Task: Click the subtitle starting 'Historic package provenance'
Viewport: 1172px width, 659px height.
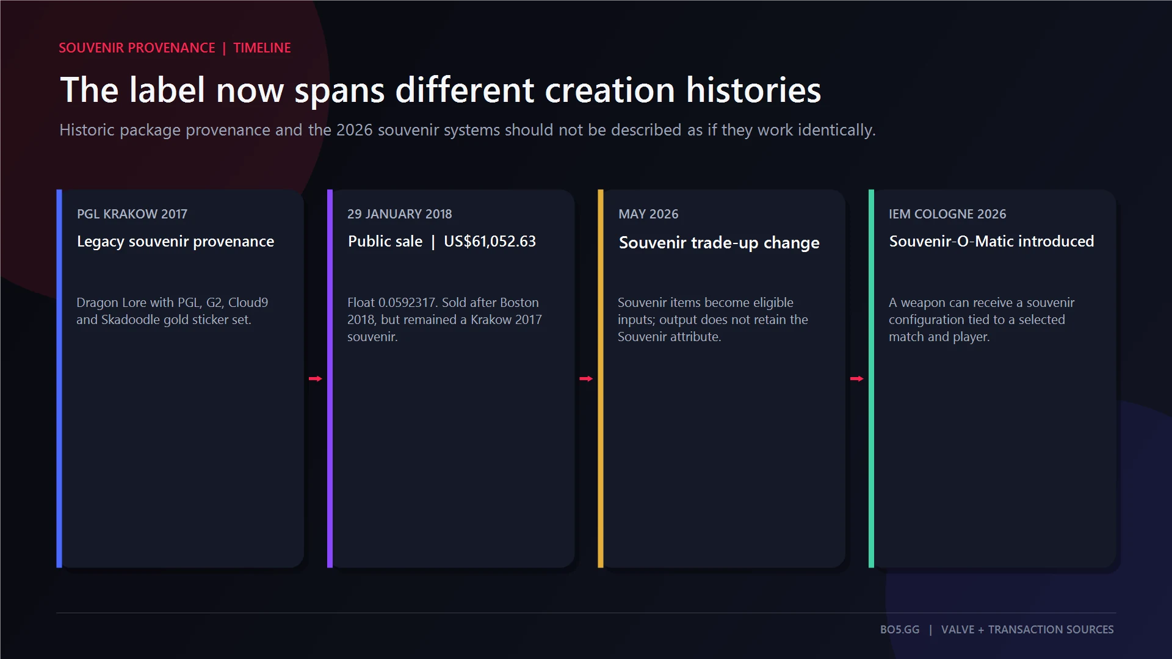Action: (x=468, y=130)
